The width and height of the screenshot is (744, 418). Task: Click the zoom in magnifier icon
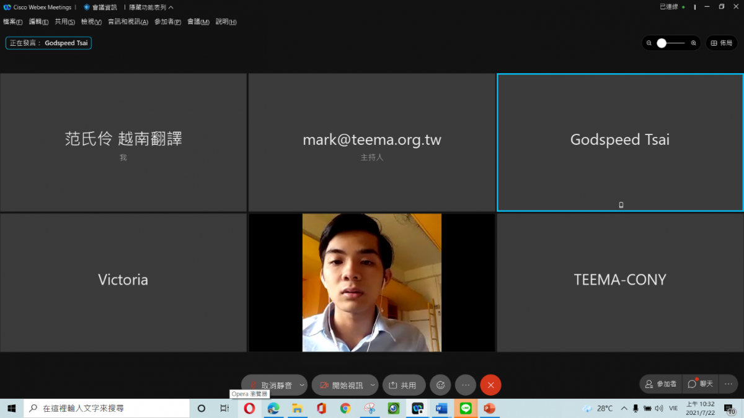[x=693, y=43]
